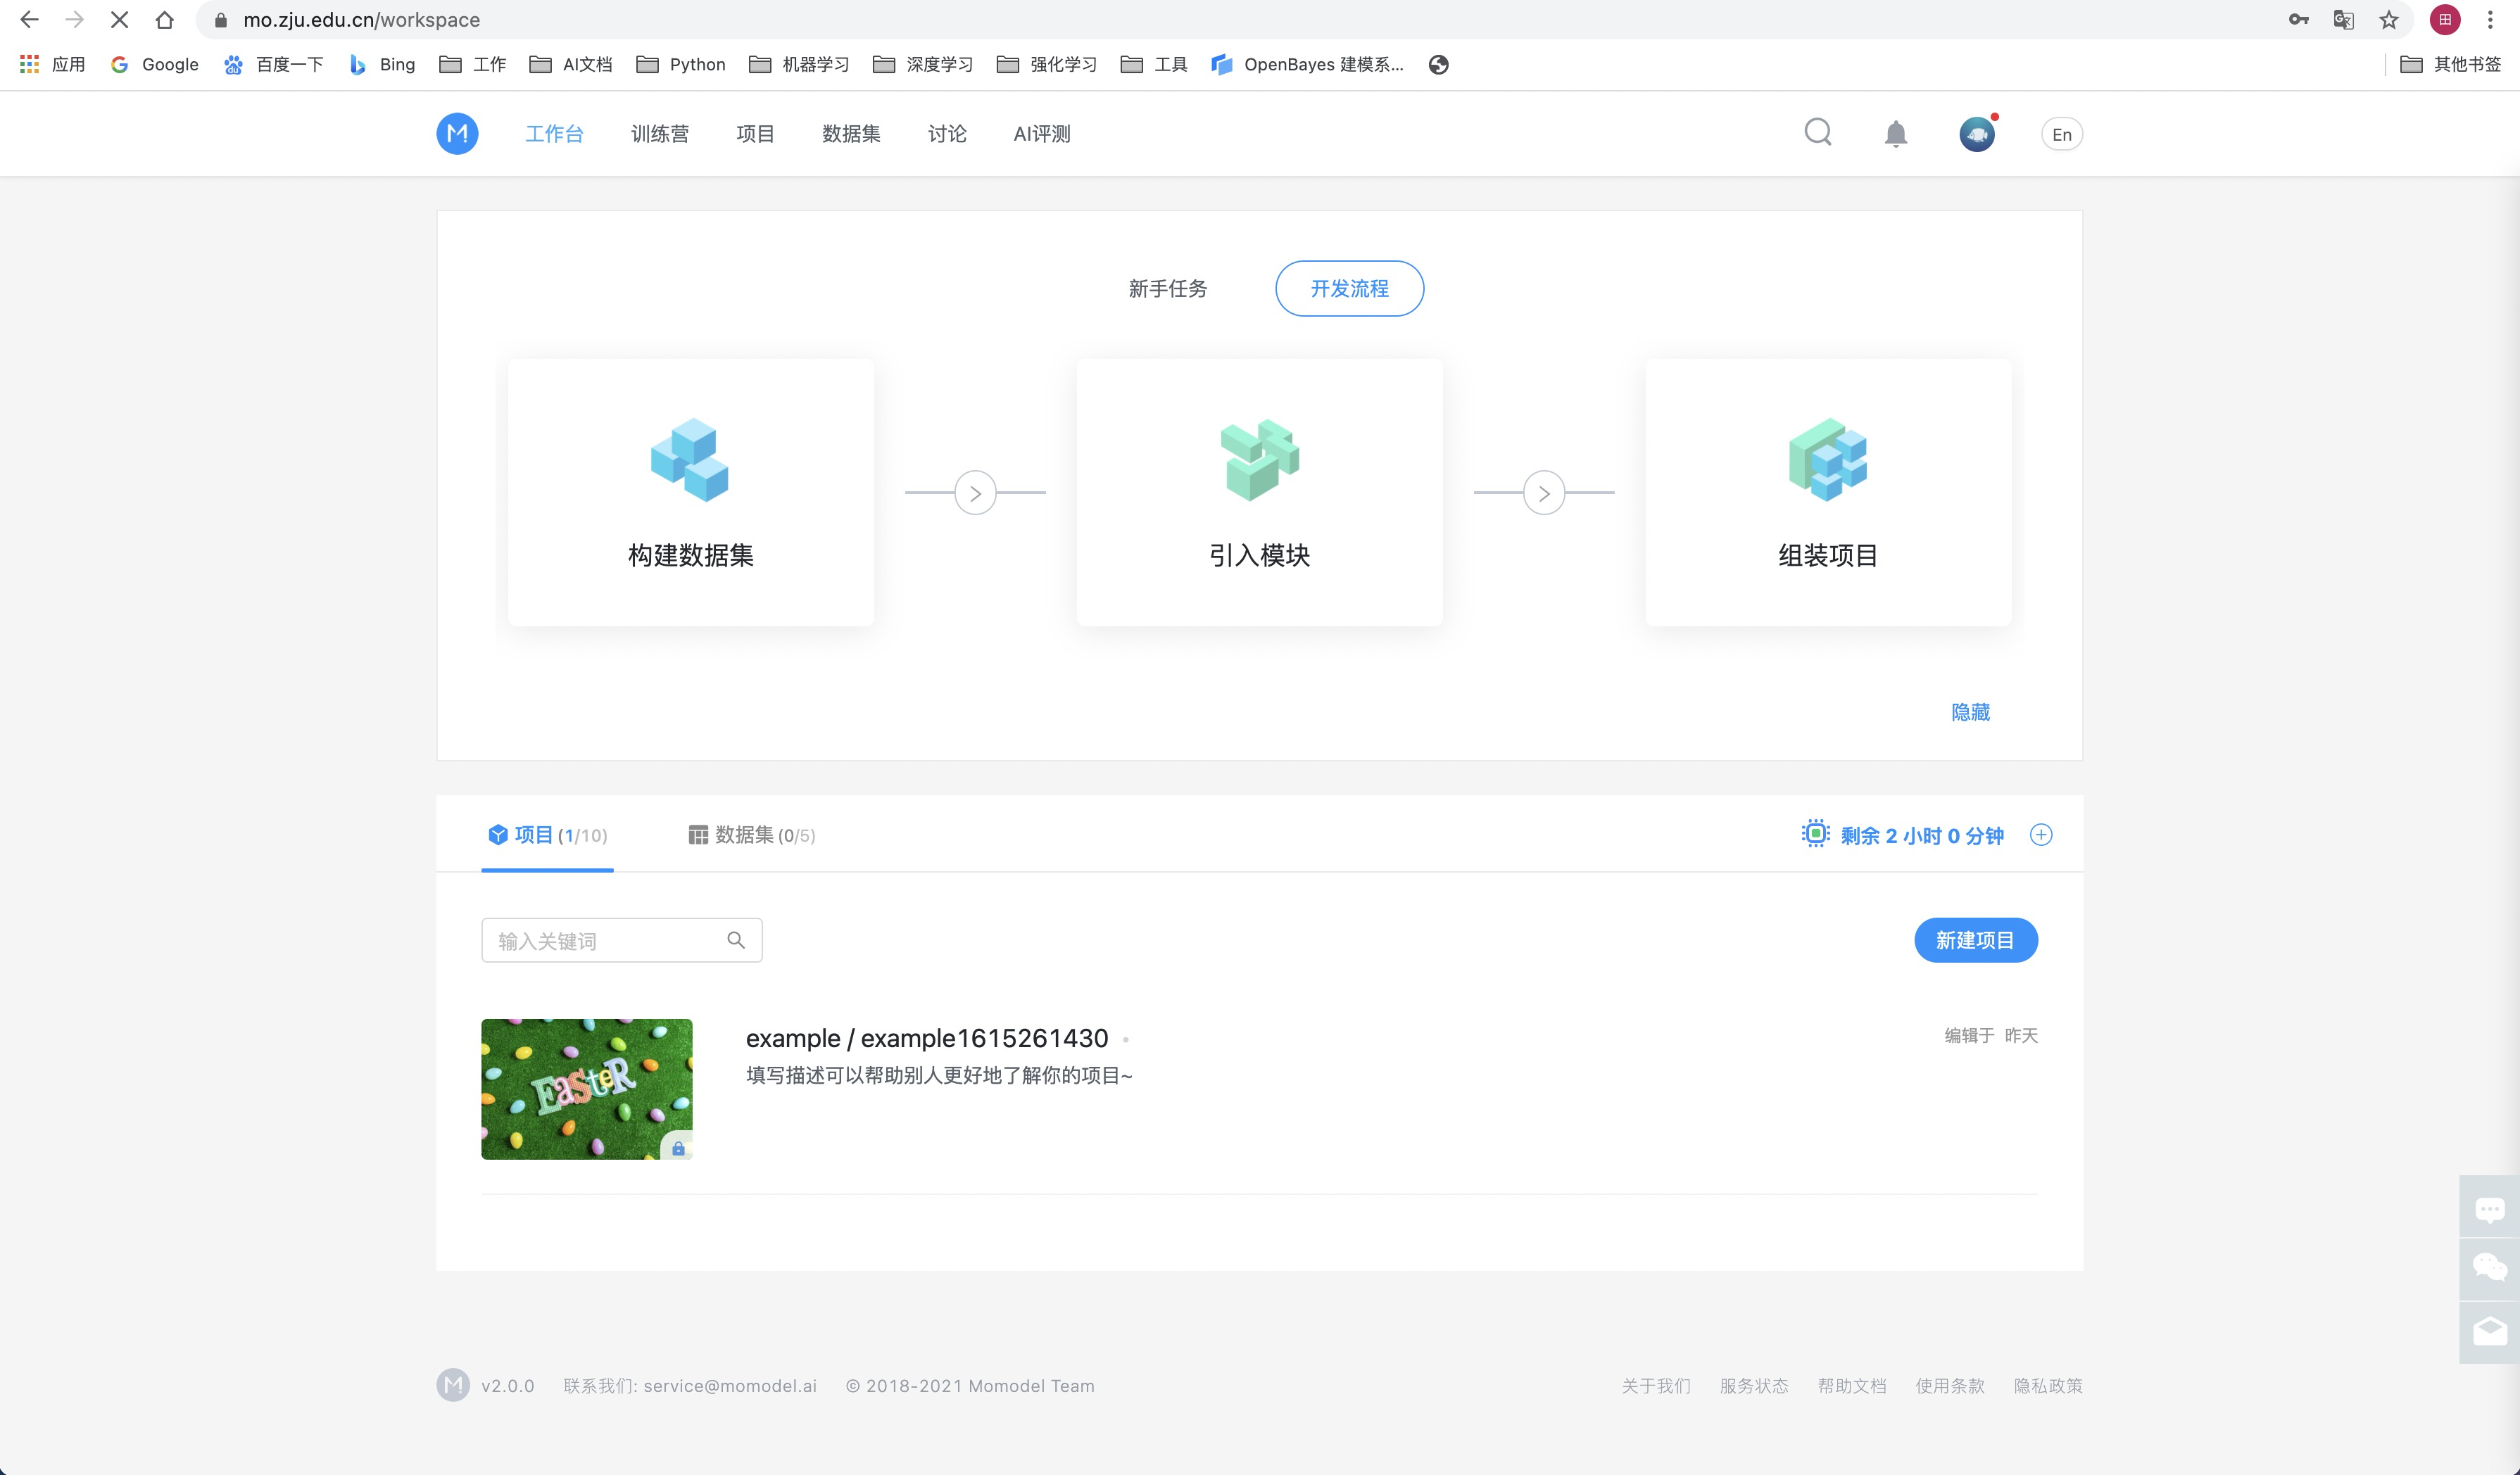Click lock icon on project thumbnail

tap(678, 1148)
